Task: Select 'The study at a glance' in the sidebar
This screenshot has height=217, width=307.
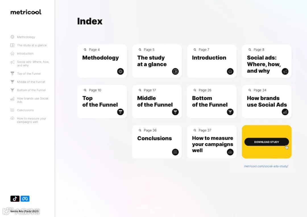Action: click(32, 45)
